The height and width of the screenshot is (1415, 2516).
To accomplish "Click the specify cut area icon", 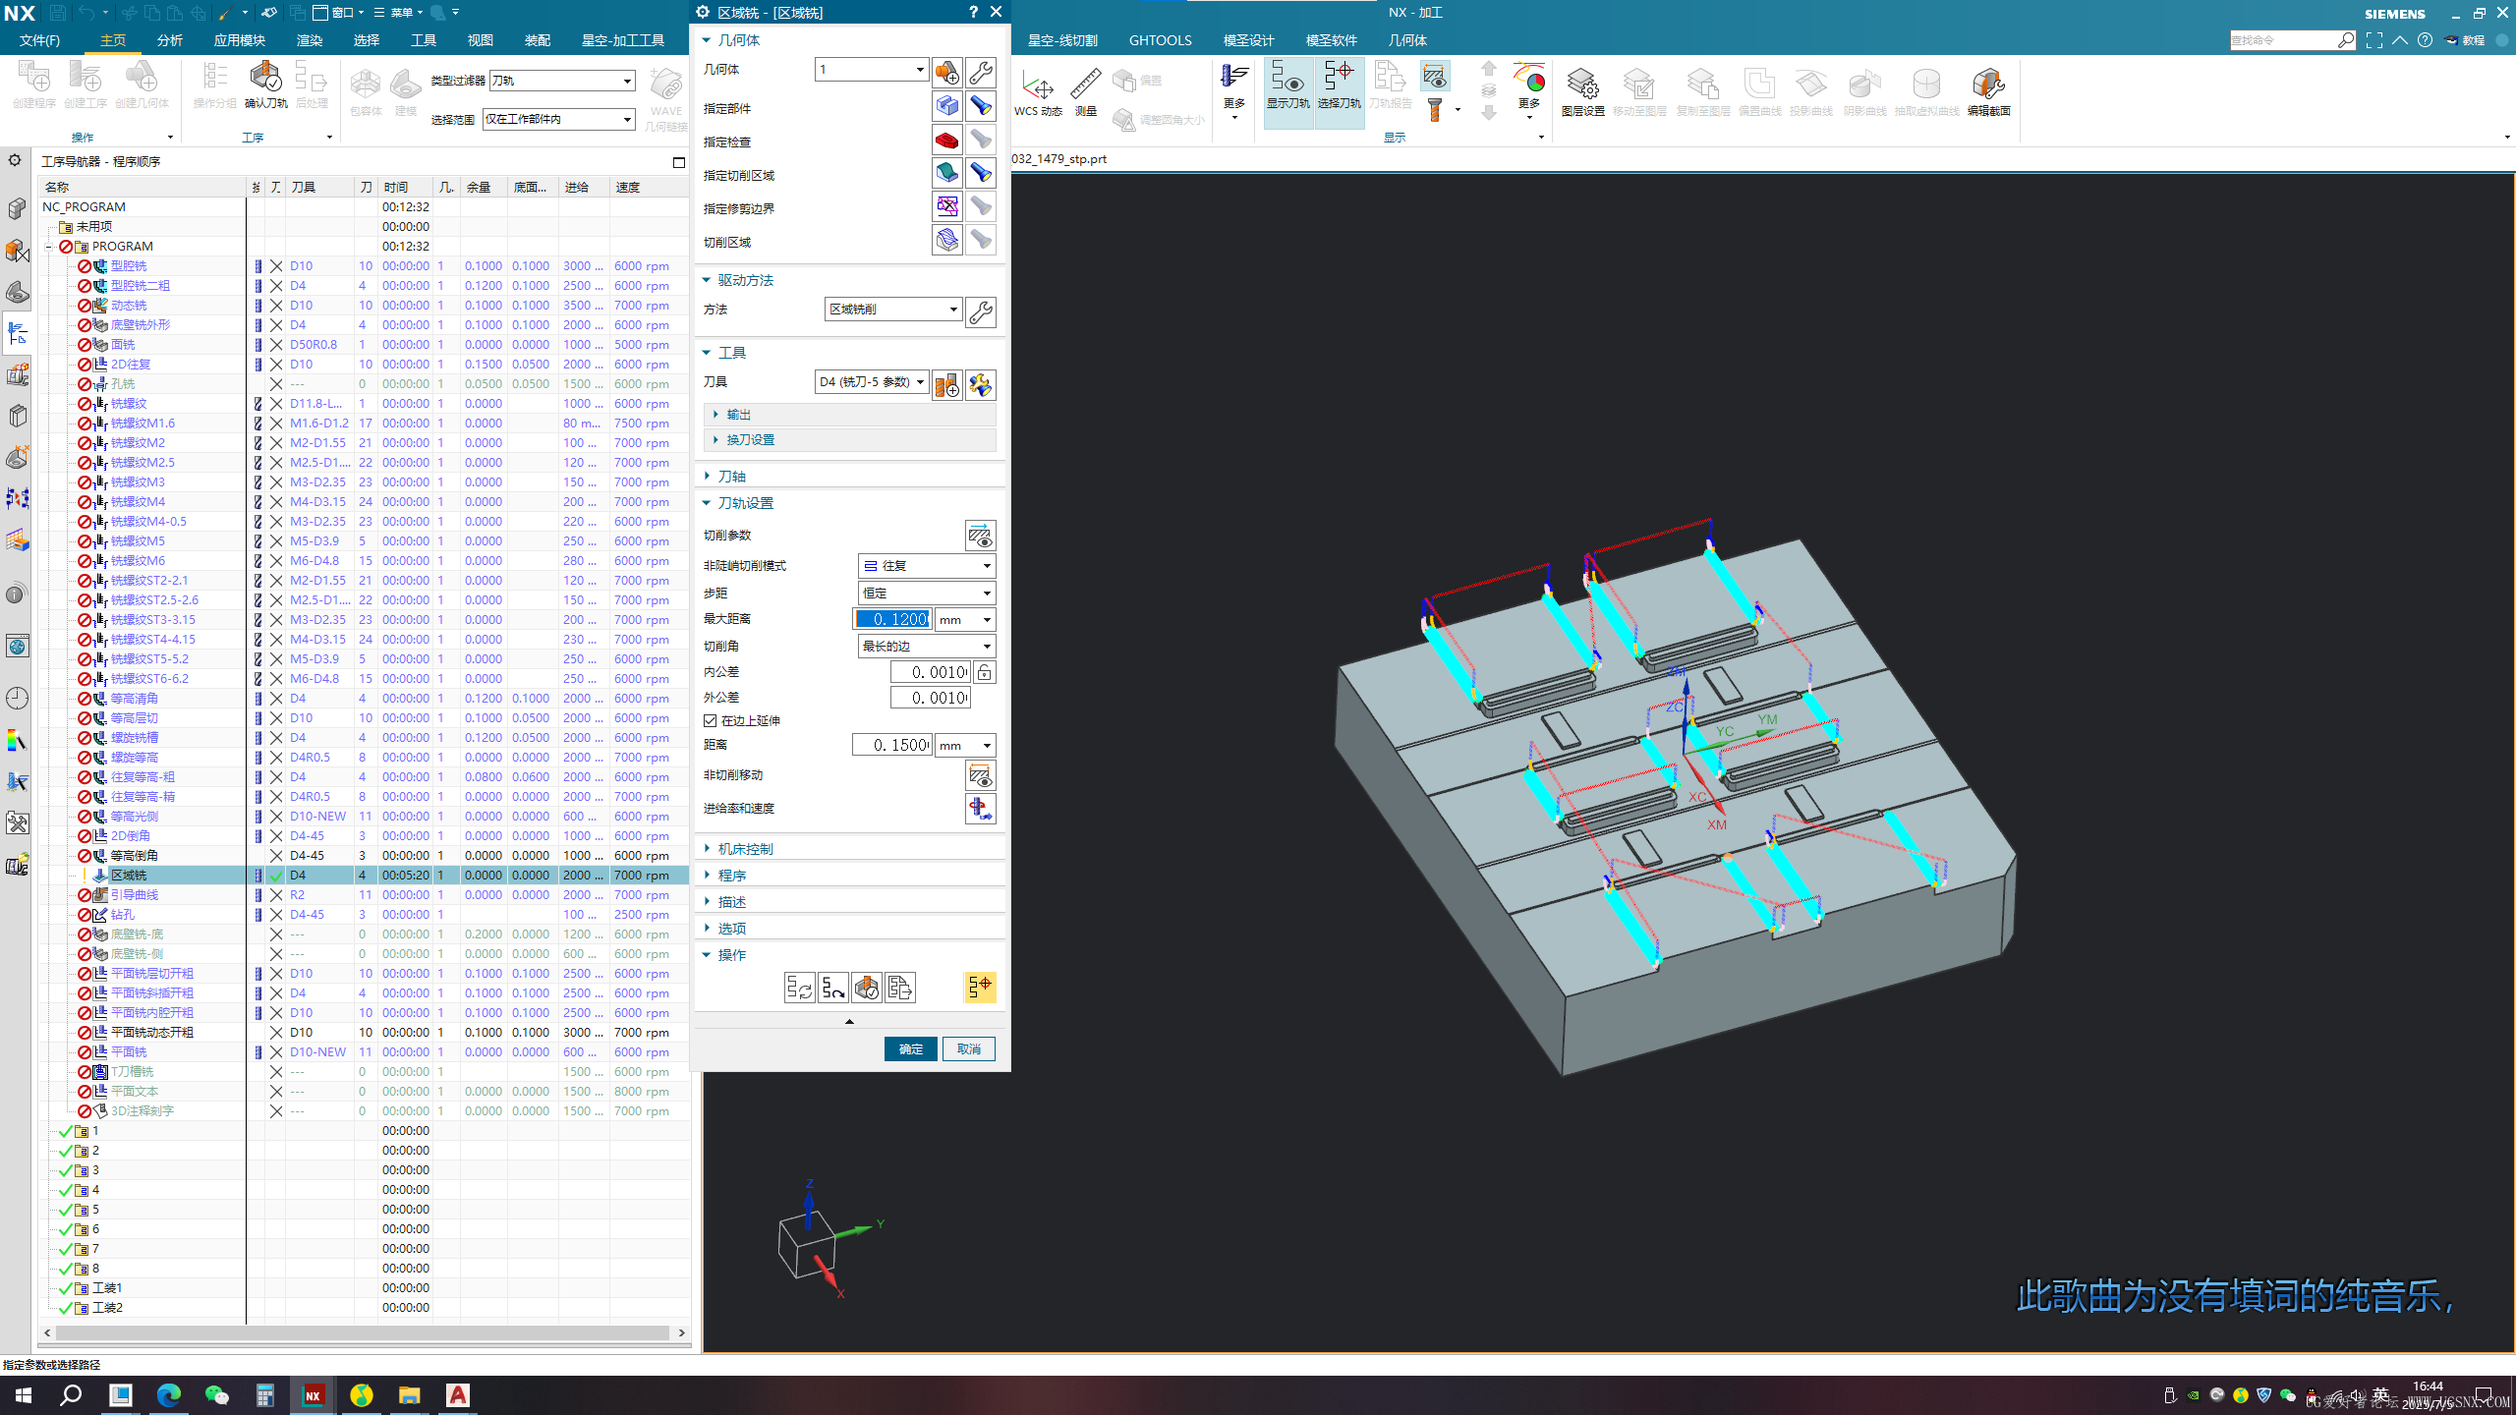I will coord(946,173).
